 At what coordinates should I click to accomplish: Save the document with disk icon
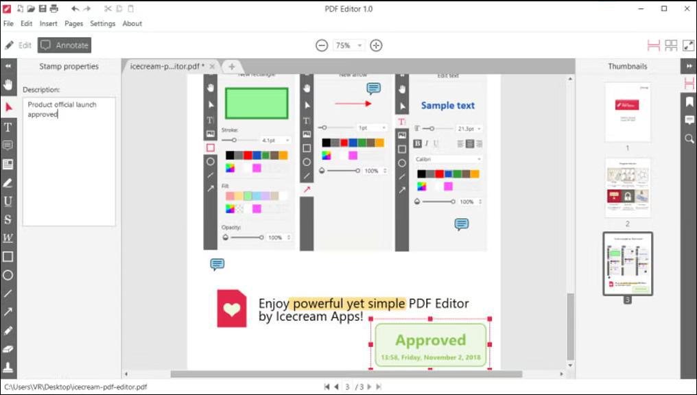pos(43,8)
